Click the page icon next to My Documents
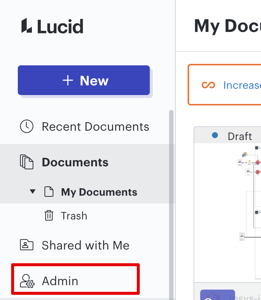This screenshot has height=300, width=261. (49, 192)
